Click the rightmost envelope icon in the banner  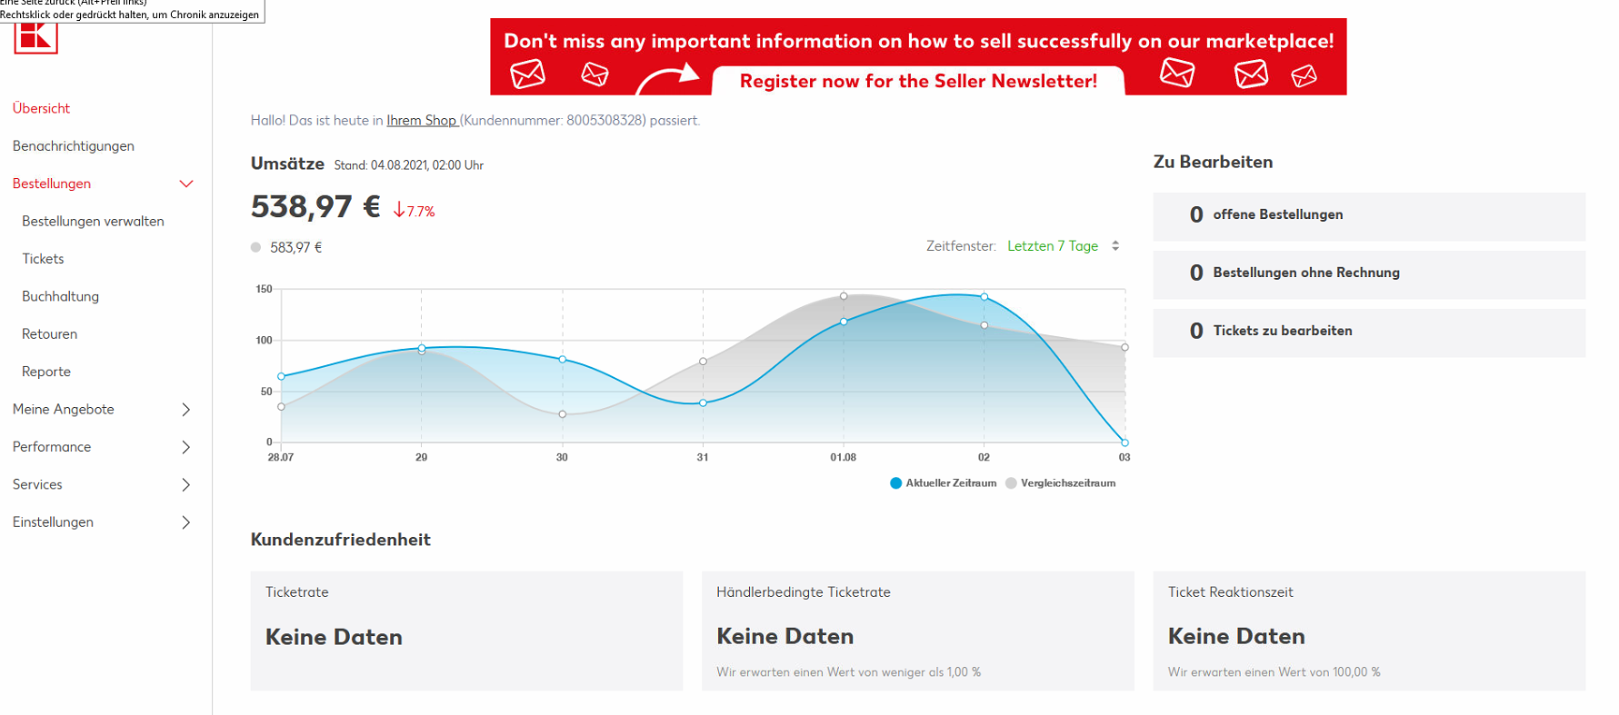coord(1304,75)
